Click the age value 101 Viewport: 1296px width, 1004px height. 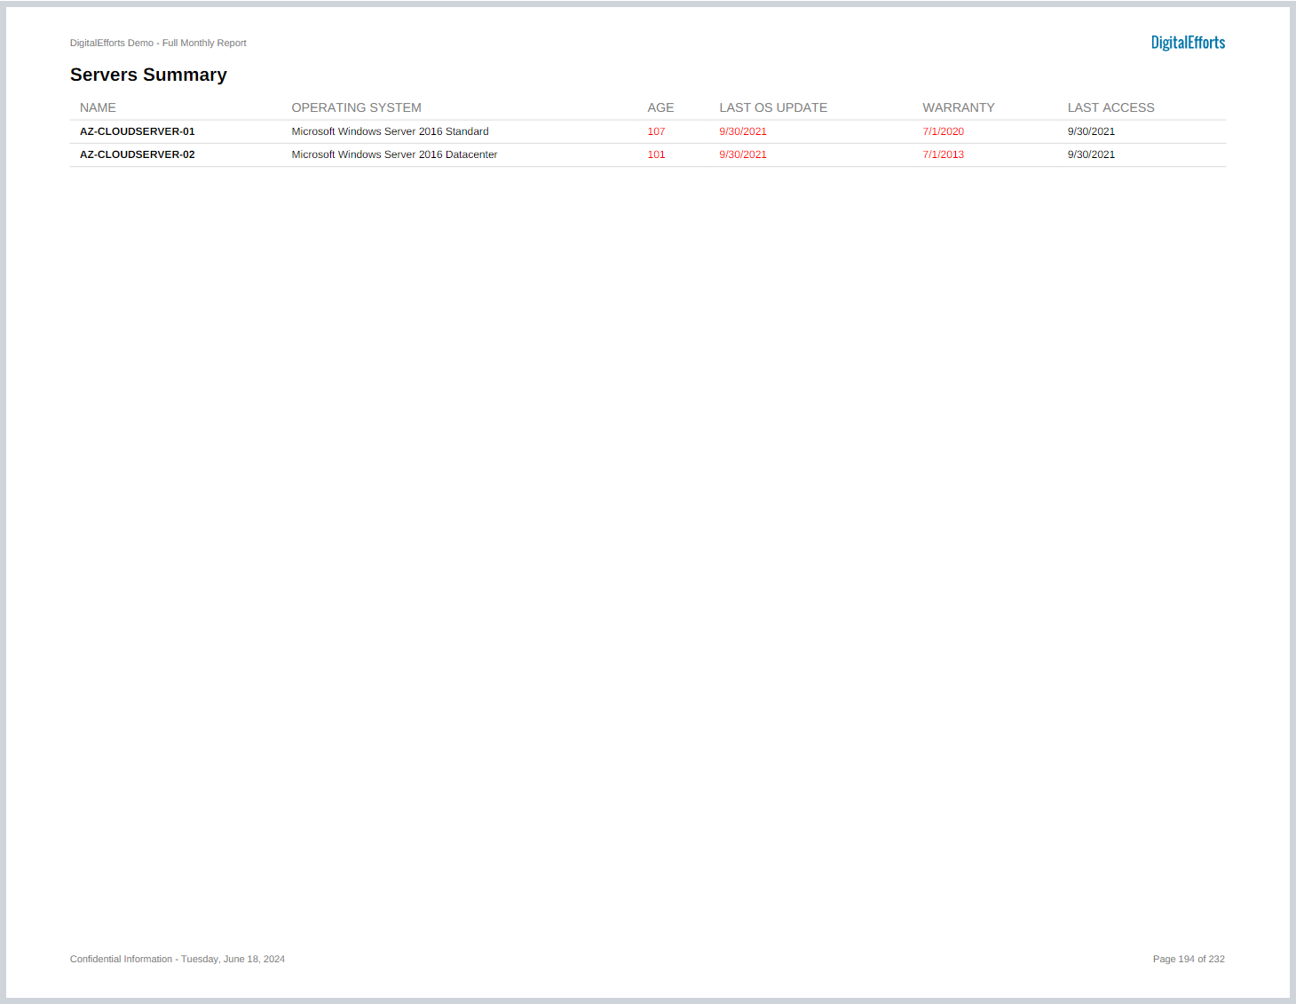point(656,154)
